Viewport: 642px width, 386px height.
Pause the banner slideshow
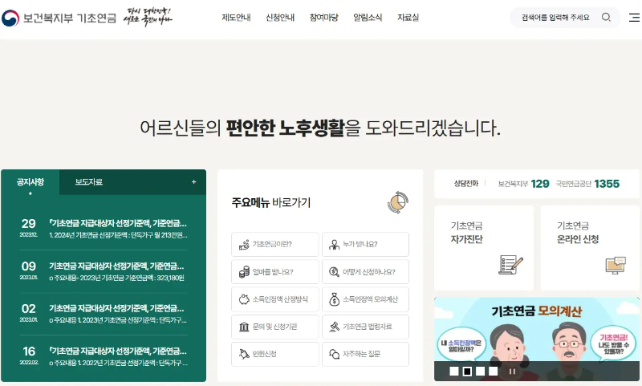point(512,372)
